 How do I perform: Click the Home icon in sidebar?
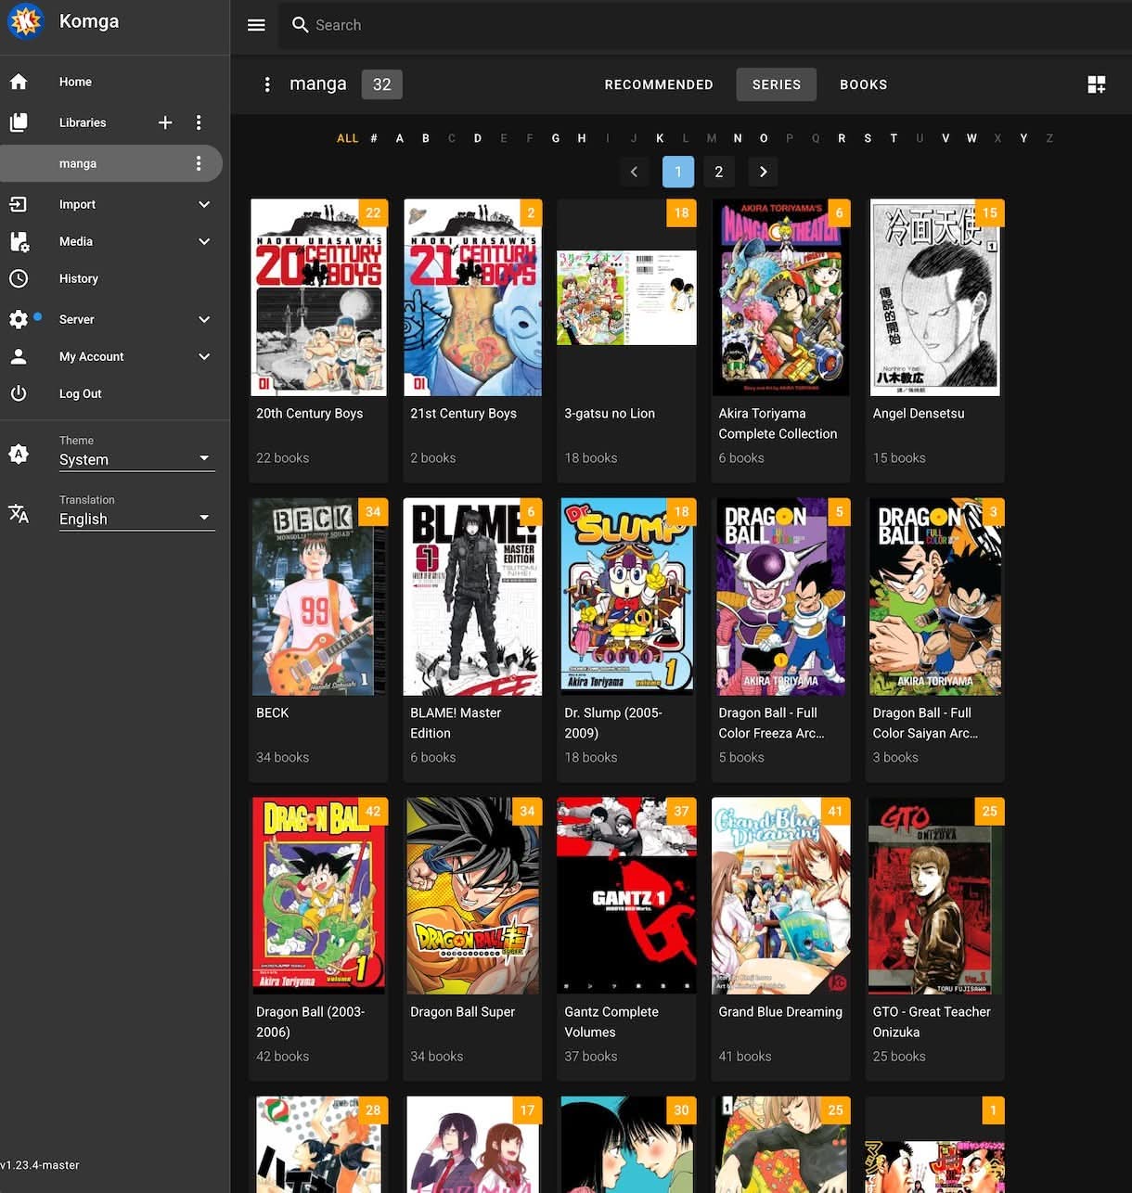pos(19,82)
